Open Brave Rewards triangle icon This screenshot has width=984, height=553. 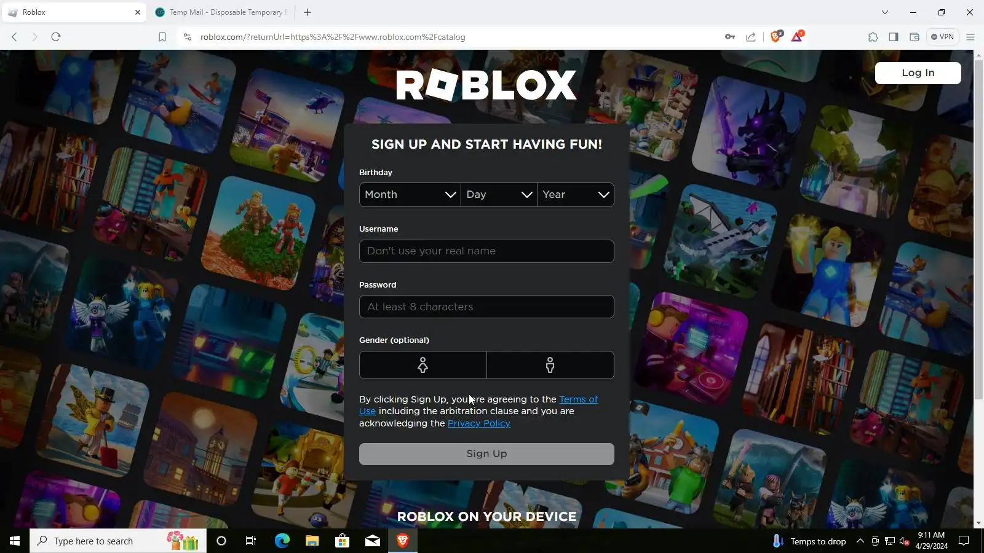[x=797, y=37]
